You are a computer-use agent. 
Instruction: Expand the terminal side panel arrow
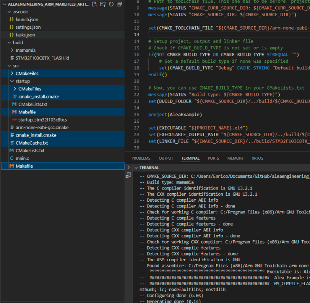pos(129,167)
